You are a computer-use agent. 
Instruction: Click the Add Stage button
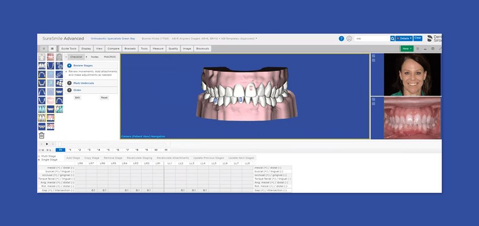[73, 158]
